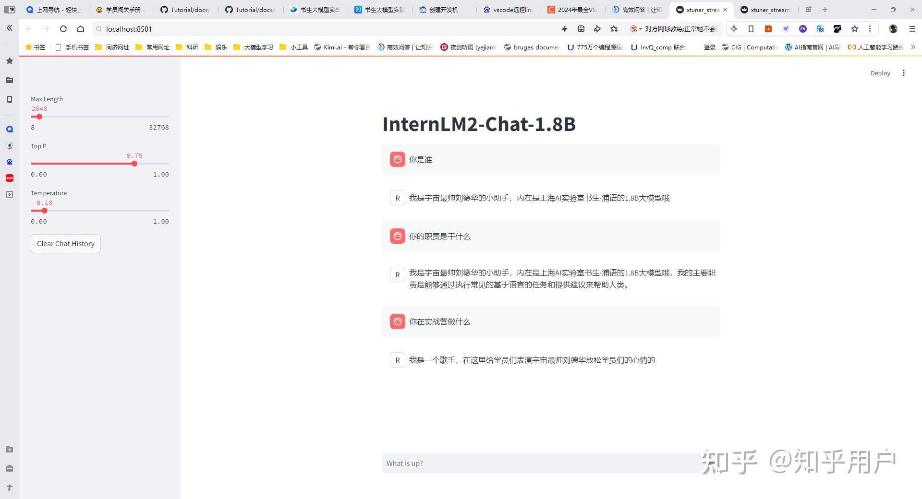Click the reload page icon
Screen dimensions: 922x499
[63, 29]
